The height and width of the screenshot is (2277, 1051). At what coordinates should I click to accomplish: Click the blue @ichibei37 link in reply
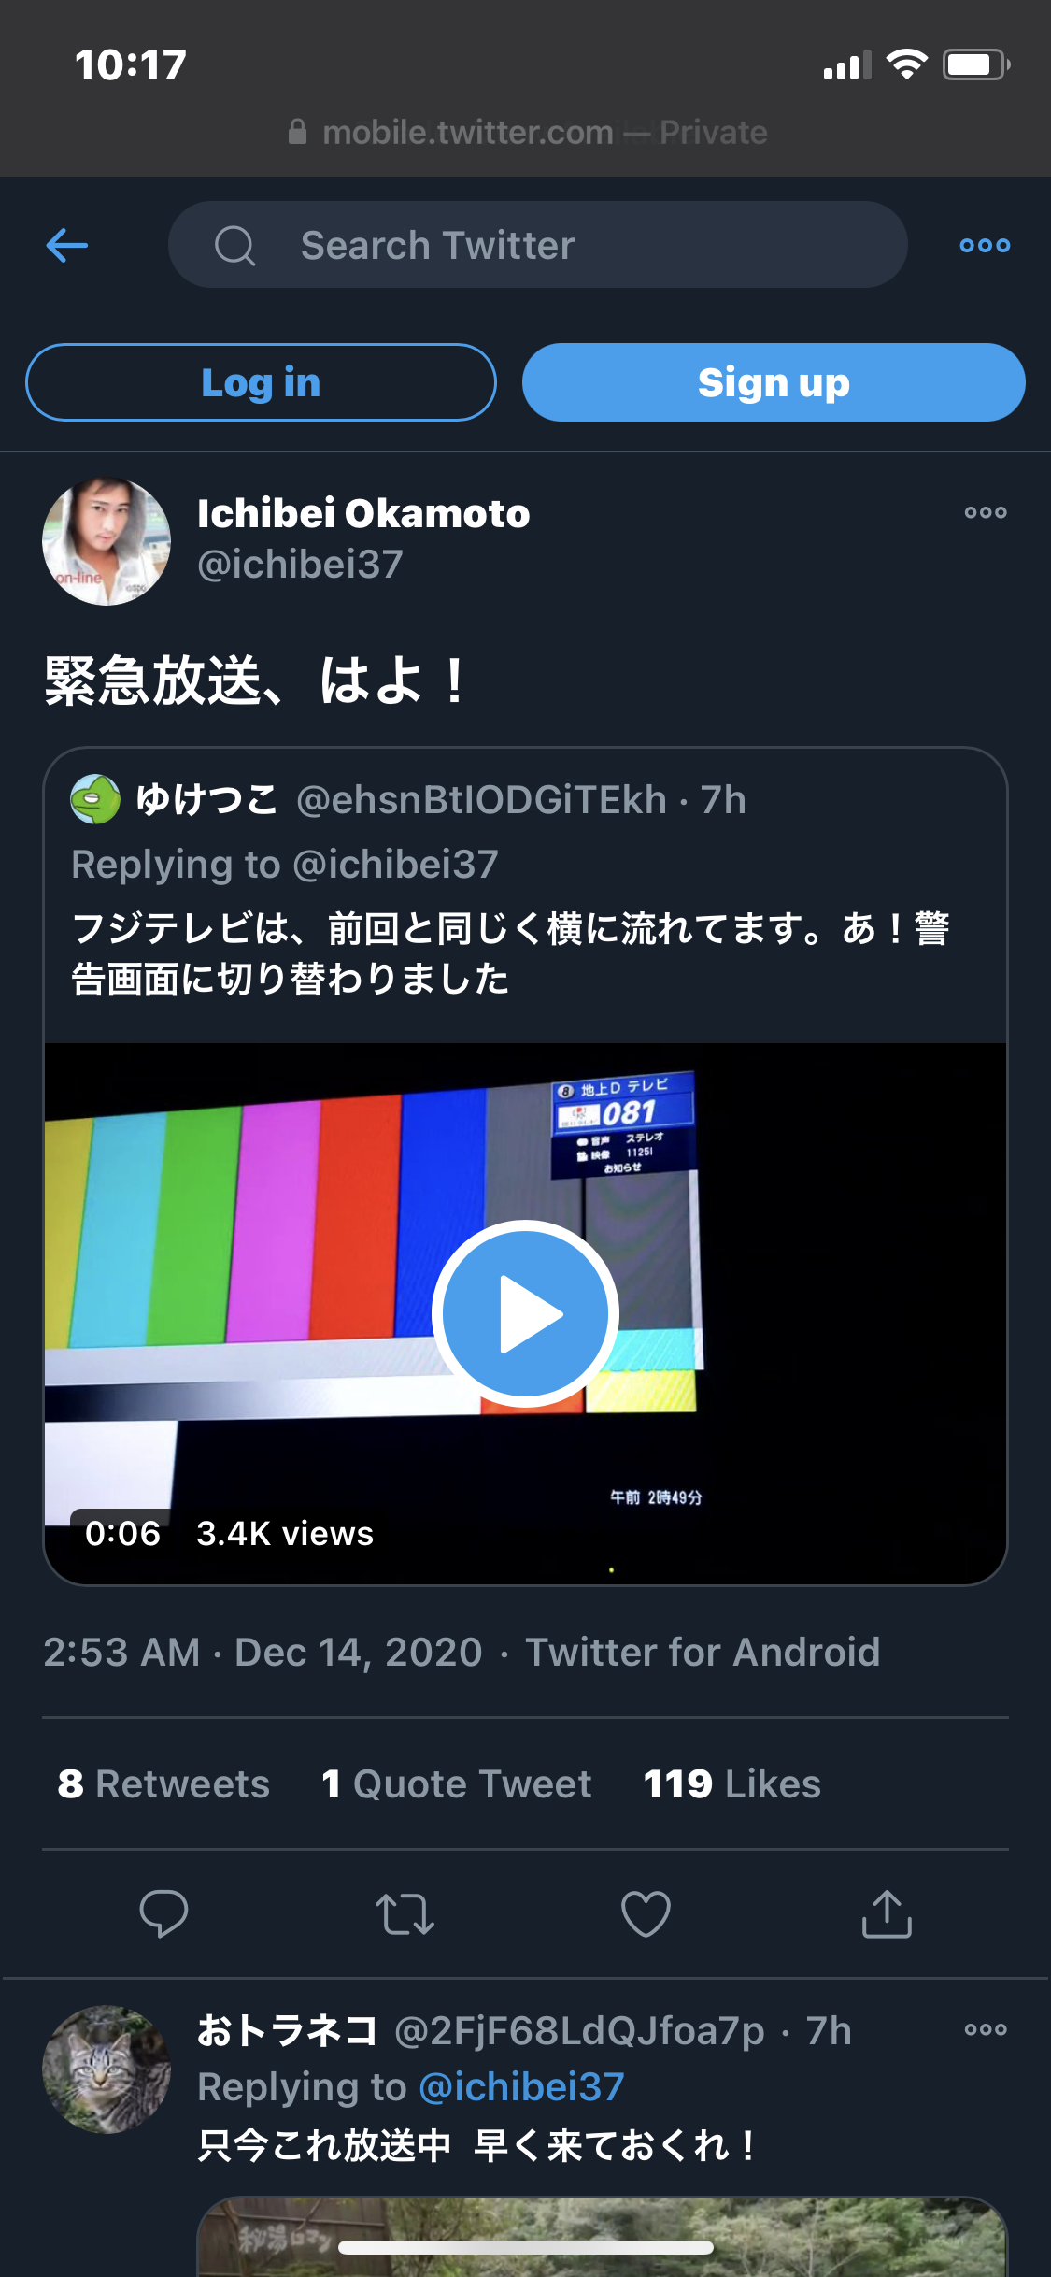pyautogui.click(x=521, y=2086)
